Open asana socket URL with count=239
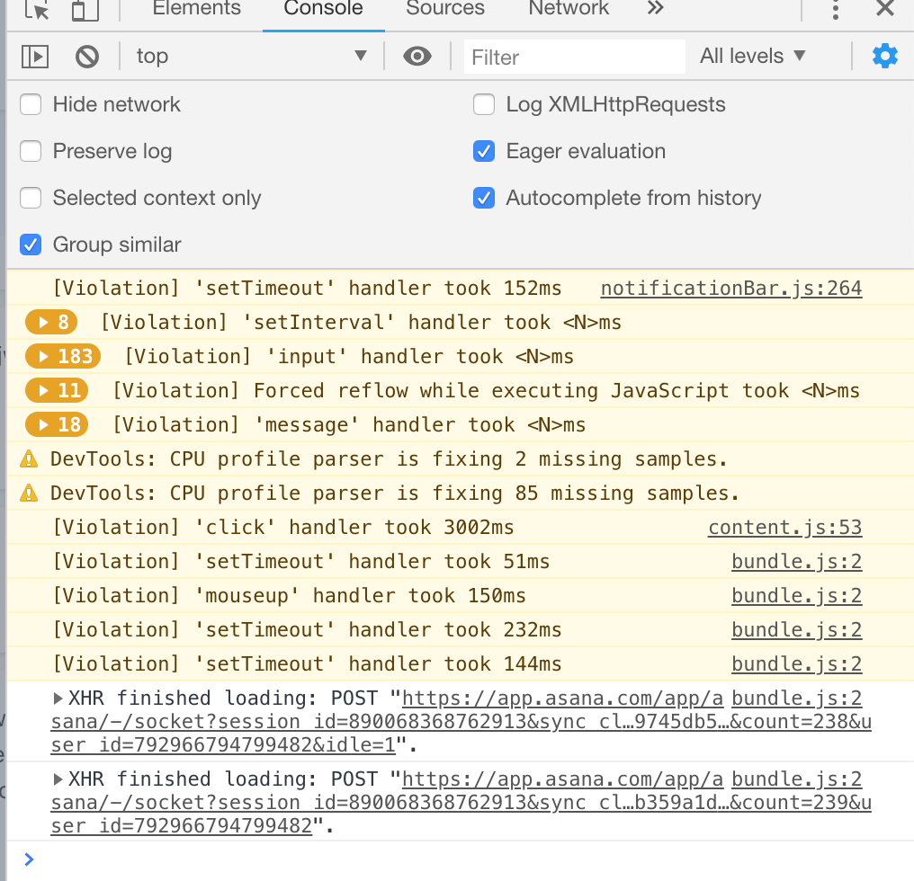The height and width of the screenshot is (881, 914). point(461,802)
